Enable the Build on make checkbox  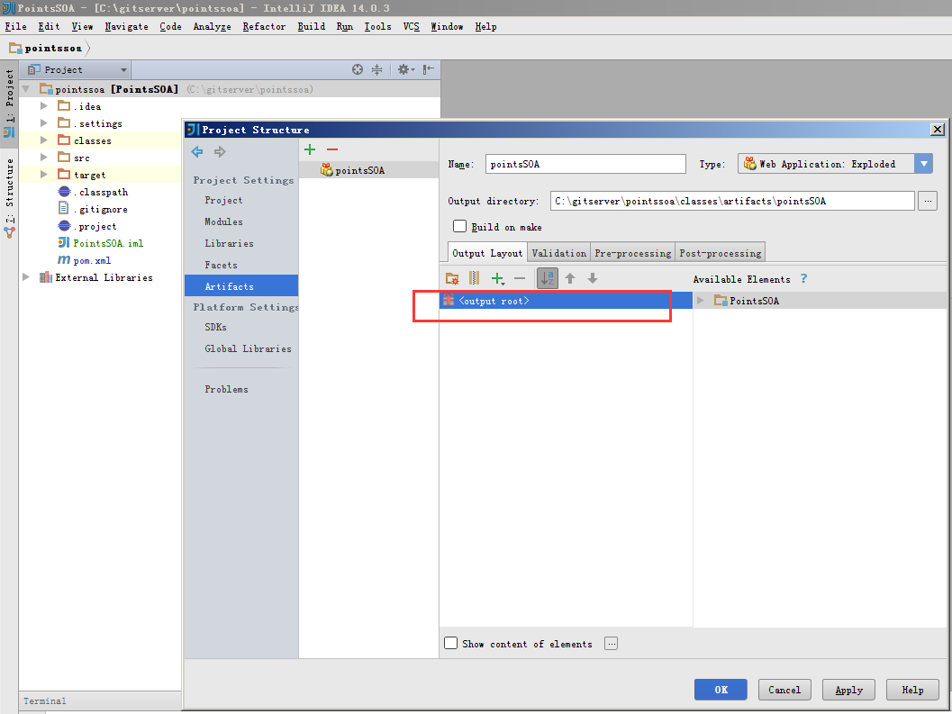pyautogui.click(x=459, y=227)
